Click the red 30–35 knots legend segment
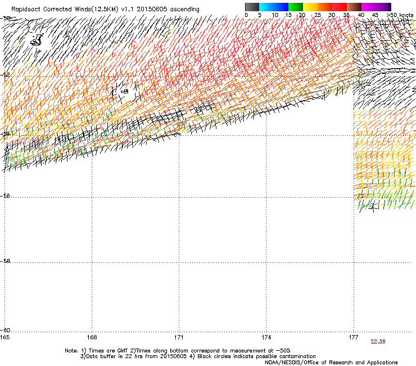416x366 pixels. [340, 7]
